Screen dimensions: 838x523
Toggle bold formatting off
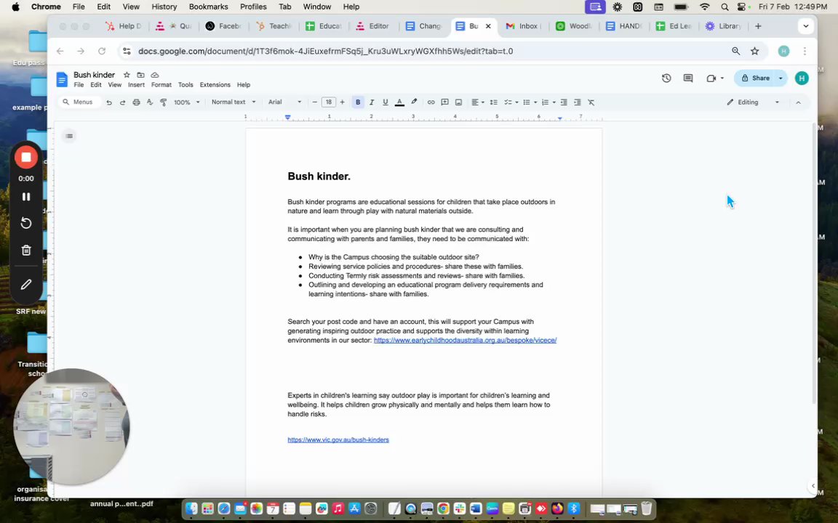358,102
